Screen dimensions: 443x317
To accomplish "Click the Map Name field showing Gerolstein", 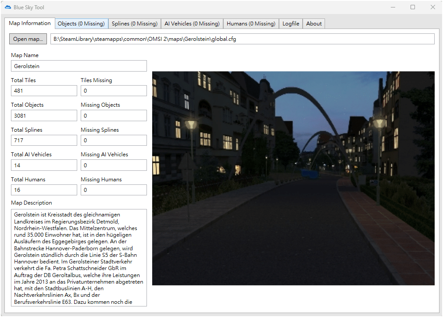I will tap(79, 66).
